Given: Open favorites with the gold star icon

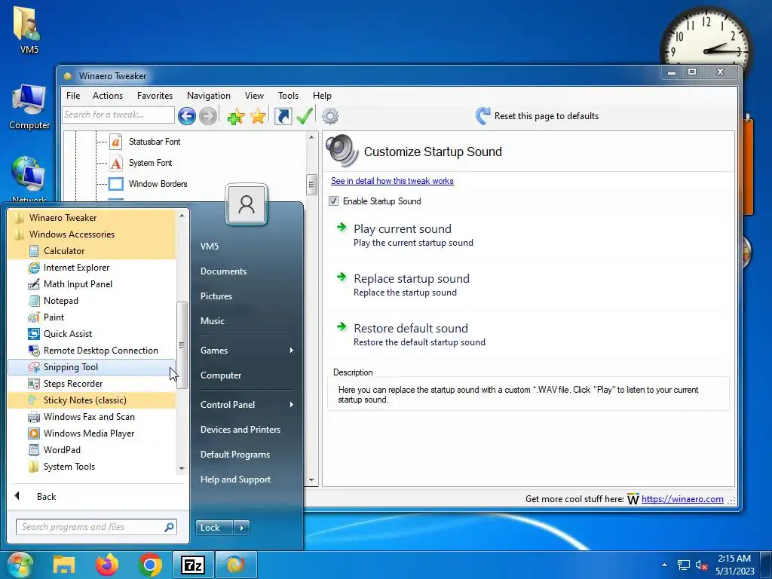Looking at the screenshot, I should point(258,116).
